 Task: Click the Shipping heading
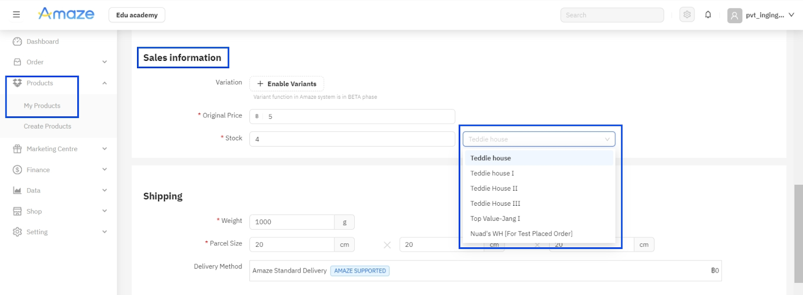tap(163, 196)
